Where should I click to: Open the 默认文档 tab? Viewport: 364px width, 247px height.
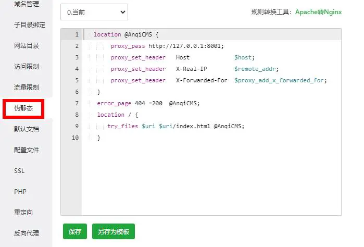click(26, 129)
